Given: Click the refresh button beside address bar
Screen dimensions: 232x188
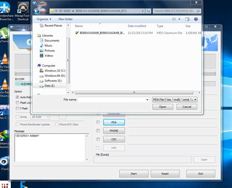Looking at the screenshot, I should 148,11.
